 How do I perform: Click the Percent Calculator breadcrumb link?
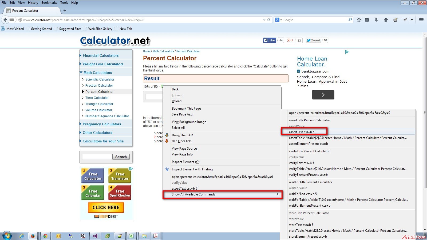pyautogui.click(x=188, y=51)
